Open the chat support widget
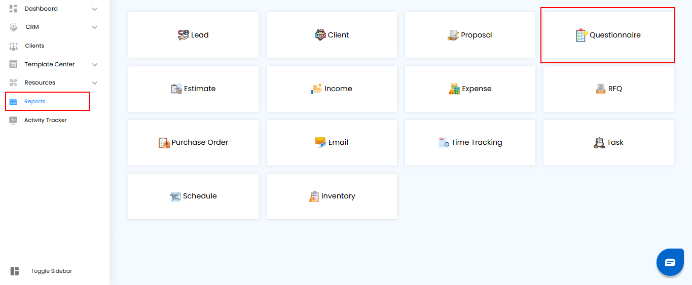 670,262
